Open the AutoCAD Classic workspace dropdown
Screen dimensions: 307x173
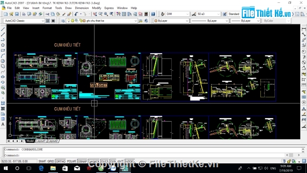pyautogui.click(x=24, y=21)
